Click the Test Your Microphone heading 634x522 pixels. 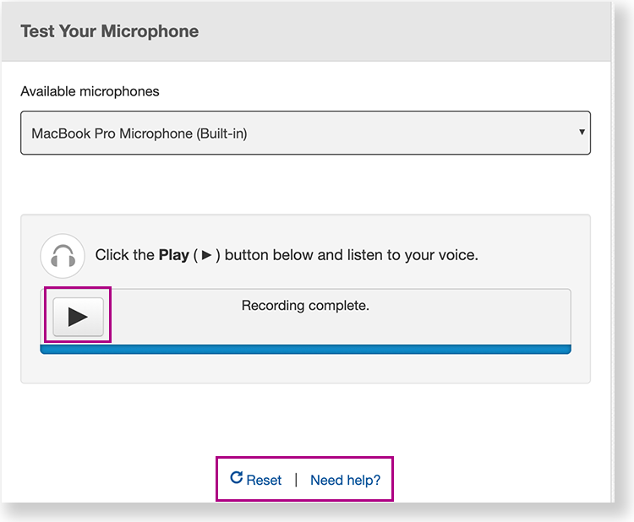pyautogui.click(x=110, y=32)
